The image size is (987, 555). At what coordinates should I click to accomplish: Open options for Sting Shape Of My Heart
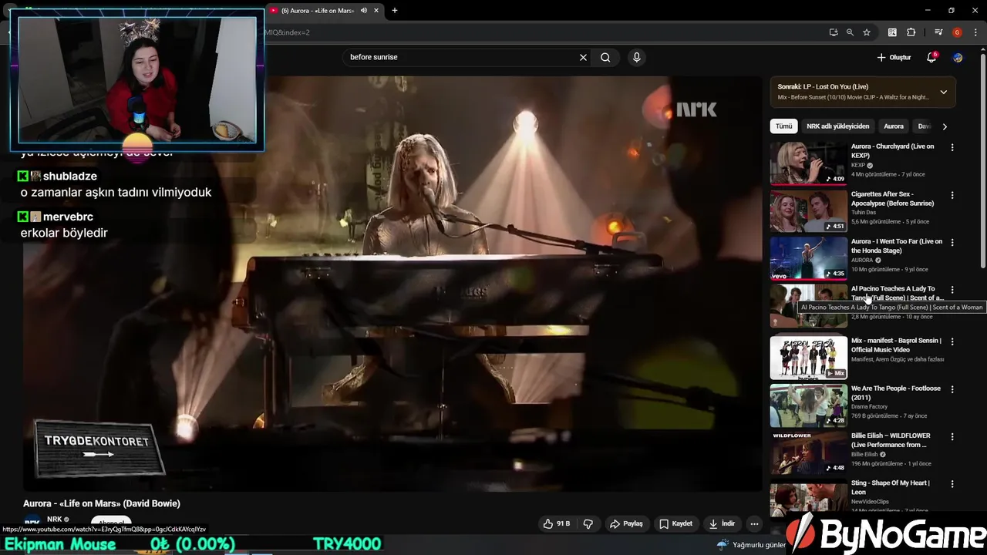[x=952, y=484]
